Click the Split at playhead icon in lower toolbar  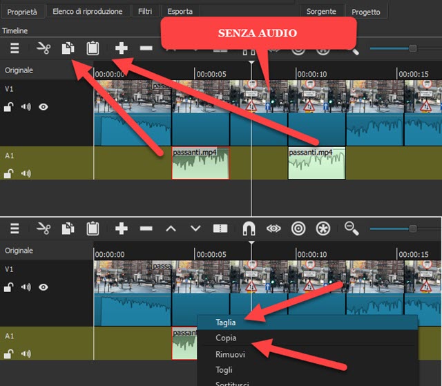[220, 229]
